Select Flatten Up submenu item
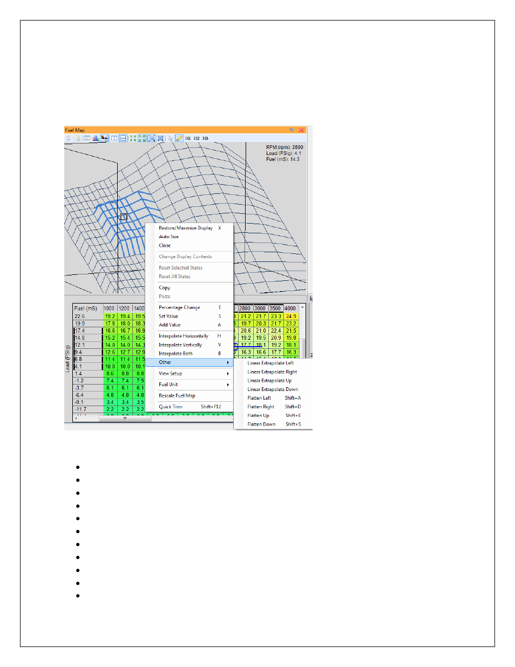The image size is (515, 667). coord(273,416)
